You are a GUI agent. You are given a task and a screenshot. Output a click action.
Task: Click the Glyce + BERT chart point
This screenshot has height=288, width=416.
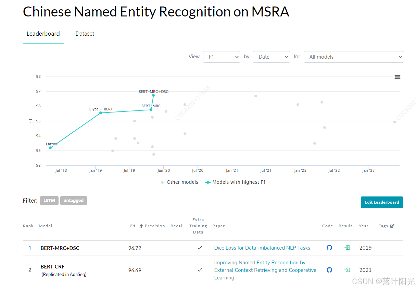coord(100,113)
